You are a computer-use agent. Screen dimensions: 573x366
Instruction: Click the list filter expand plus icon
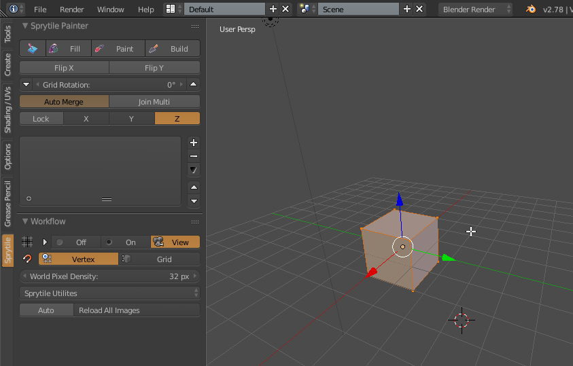pyautogui.click(x=29, y=198)
